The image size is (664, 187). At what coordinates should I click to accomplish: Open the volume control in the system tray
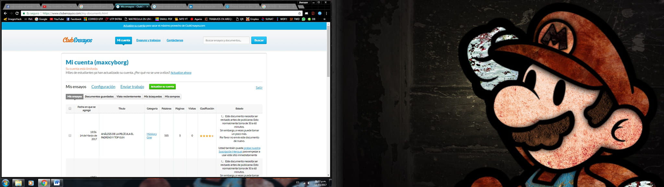tap(309, 183)
